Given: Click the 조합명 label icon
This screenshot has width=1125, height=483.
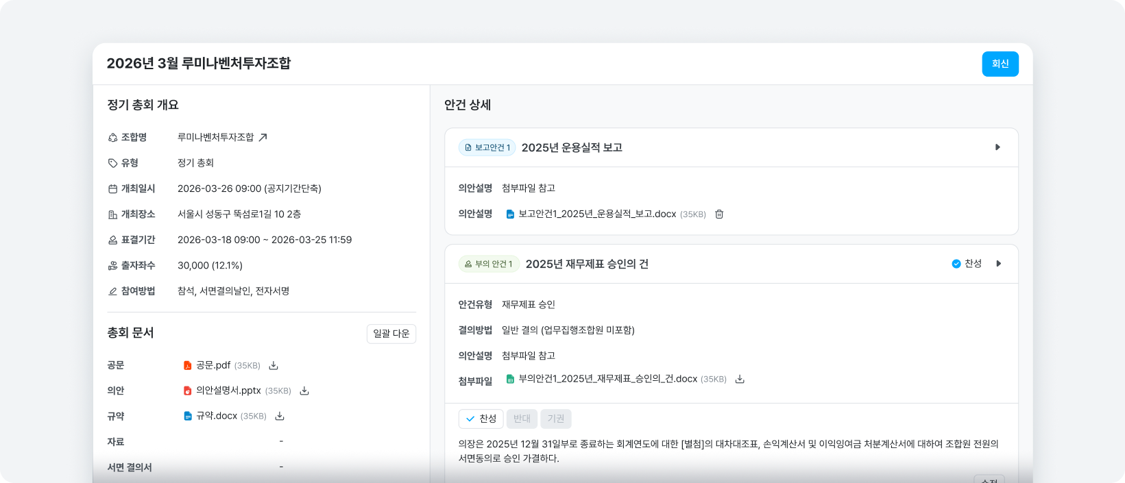Looking at the screenshot, I should (112, 138).
